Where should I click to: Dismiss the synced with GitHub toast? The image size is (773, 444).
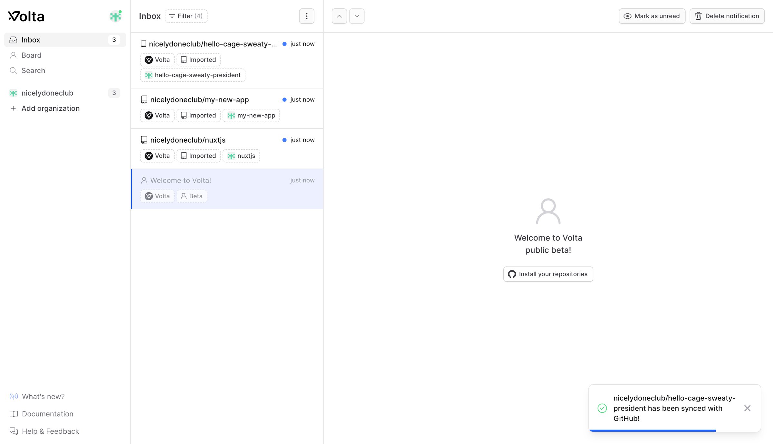(748, 409)
